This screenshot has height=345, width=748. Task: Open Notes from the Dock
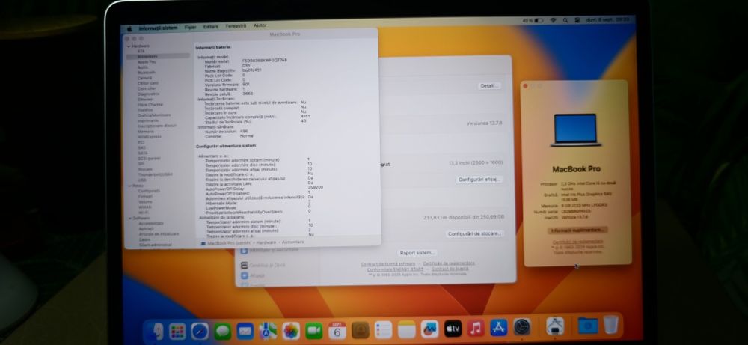(x=406, y=329)
